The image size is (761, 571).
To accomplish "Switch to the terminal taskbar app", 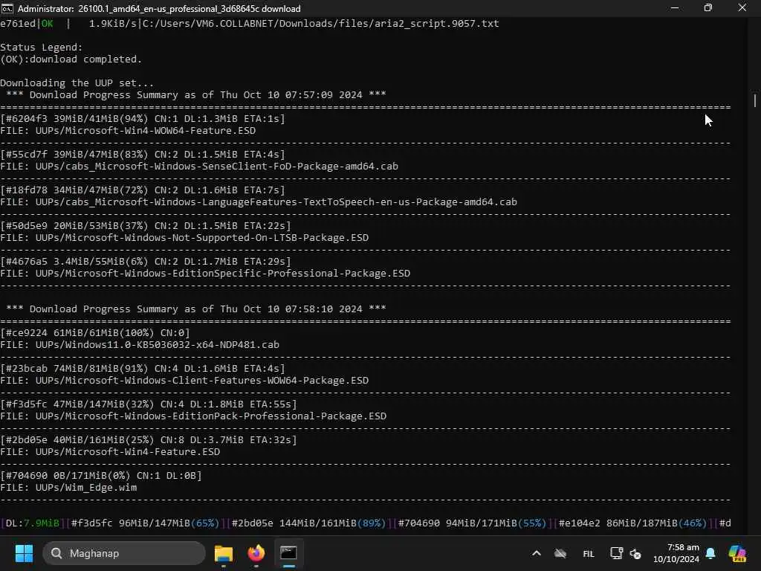I will click(x=289, y=553).
